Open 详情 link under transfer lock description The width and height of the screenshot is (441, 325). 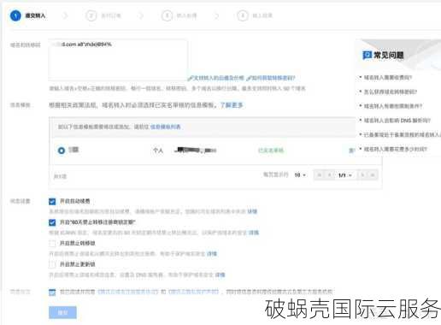[212, 254]
